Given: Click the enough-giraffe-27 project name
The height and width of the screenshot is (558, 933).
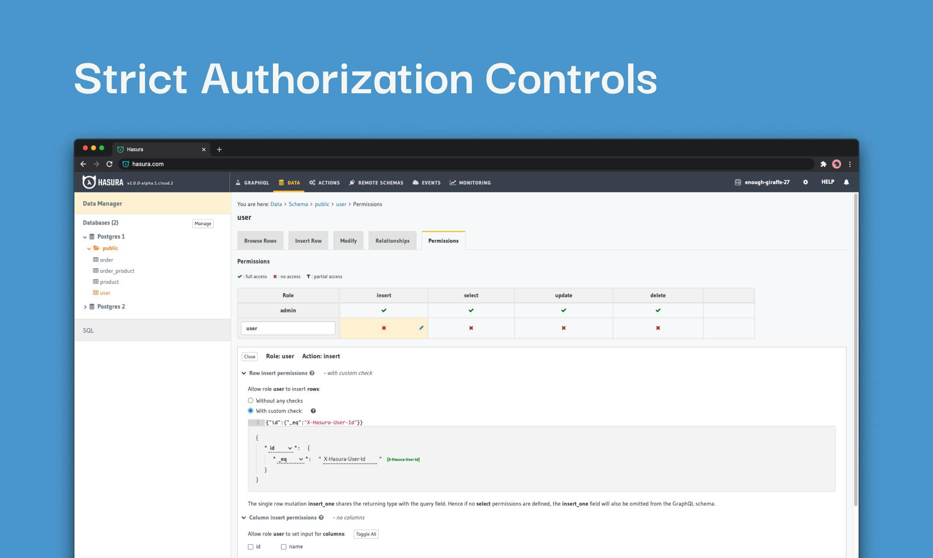Looking at the screenshot, I should 767,182.
